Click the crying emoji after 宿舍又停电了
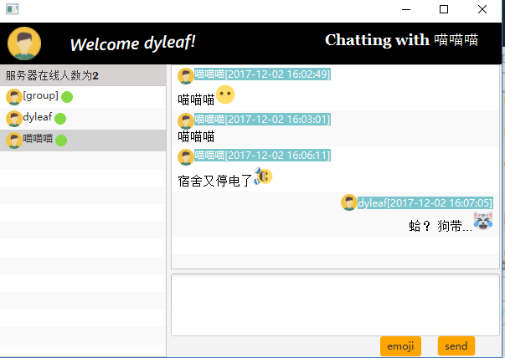The width and height of the screenshot is (505, 358). (x=263, y=176)
